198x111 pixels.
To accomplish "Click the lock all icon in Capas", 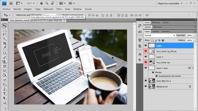I will 163,40.
